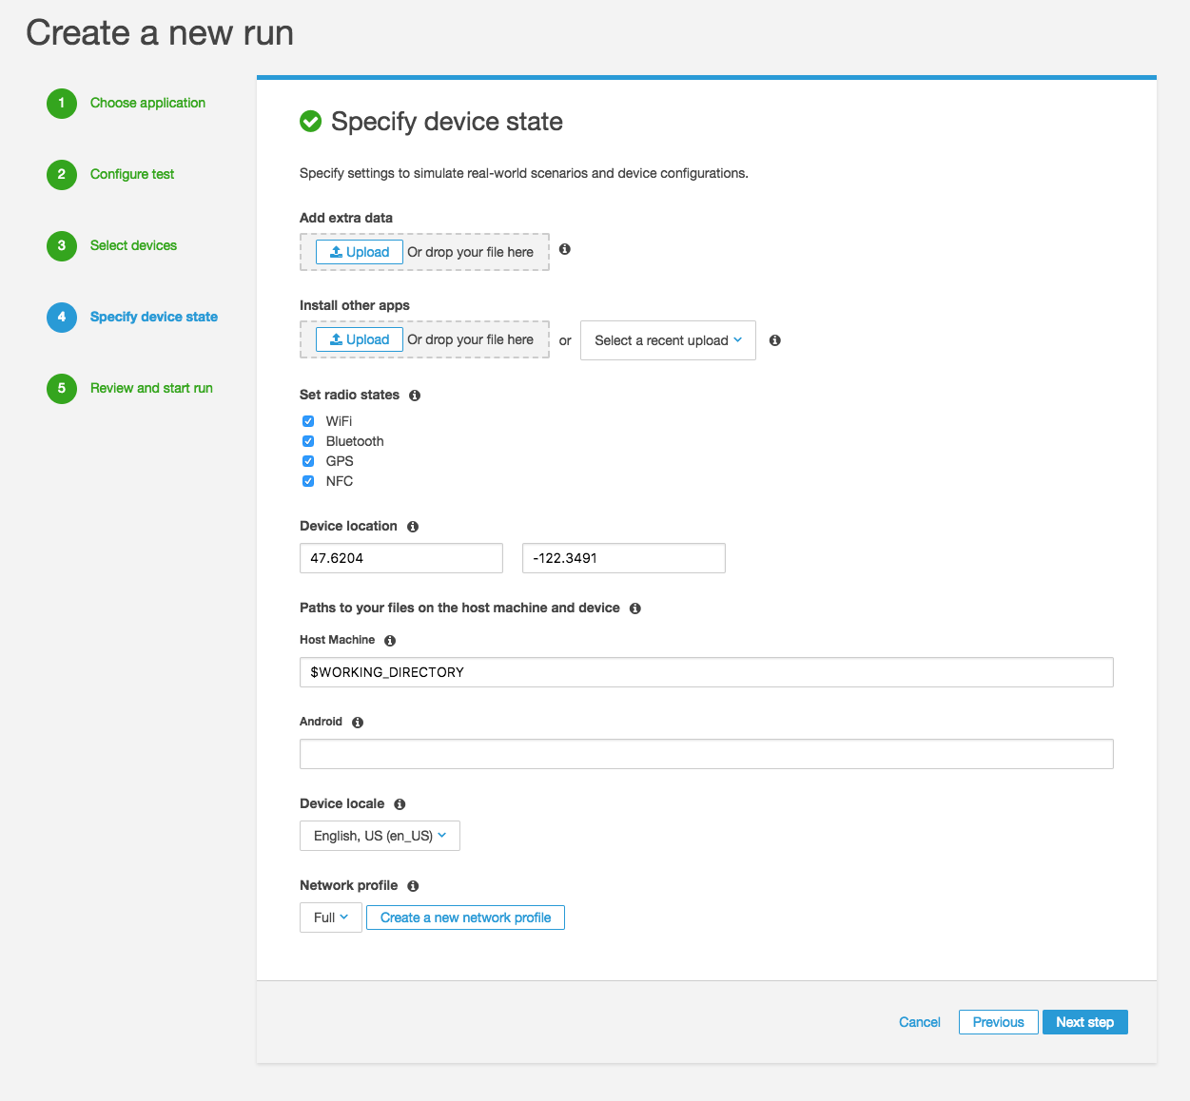
Task: Open Select a recent upload dropdown
Action: click(668, 340)
